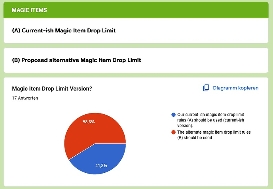273x189 pixels.
Task: Click the word Diagramm beside the copy icon
Action: [x=225, y=88]
